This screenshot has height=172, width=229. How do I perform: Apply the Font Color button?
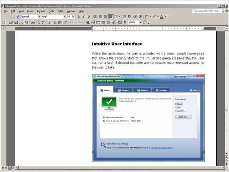pos(162,17)
